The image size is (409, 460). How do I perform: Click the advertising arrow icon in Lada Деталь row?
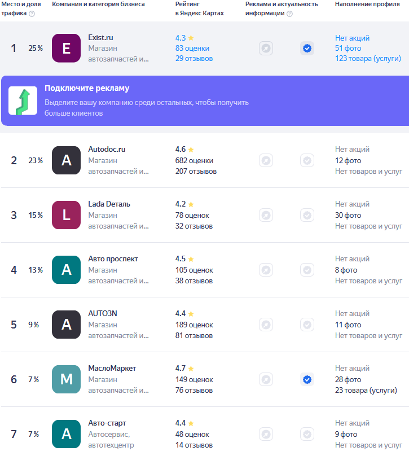266,215
